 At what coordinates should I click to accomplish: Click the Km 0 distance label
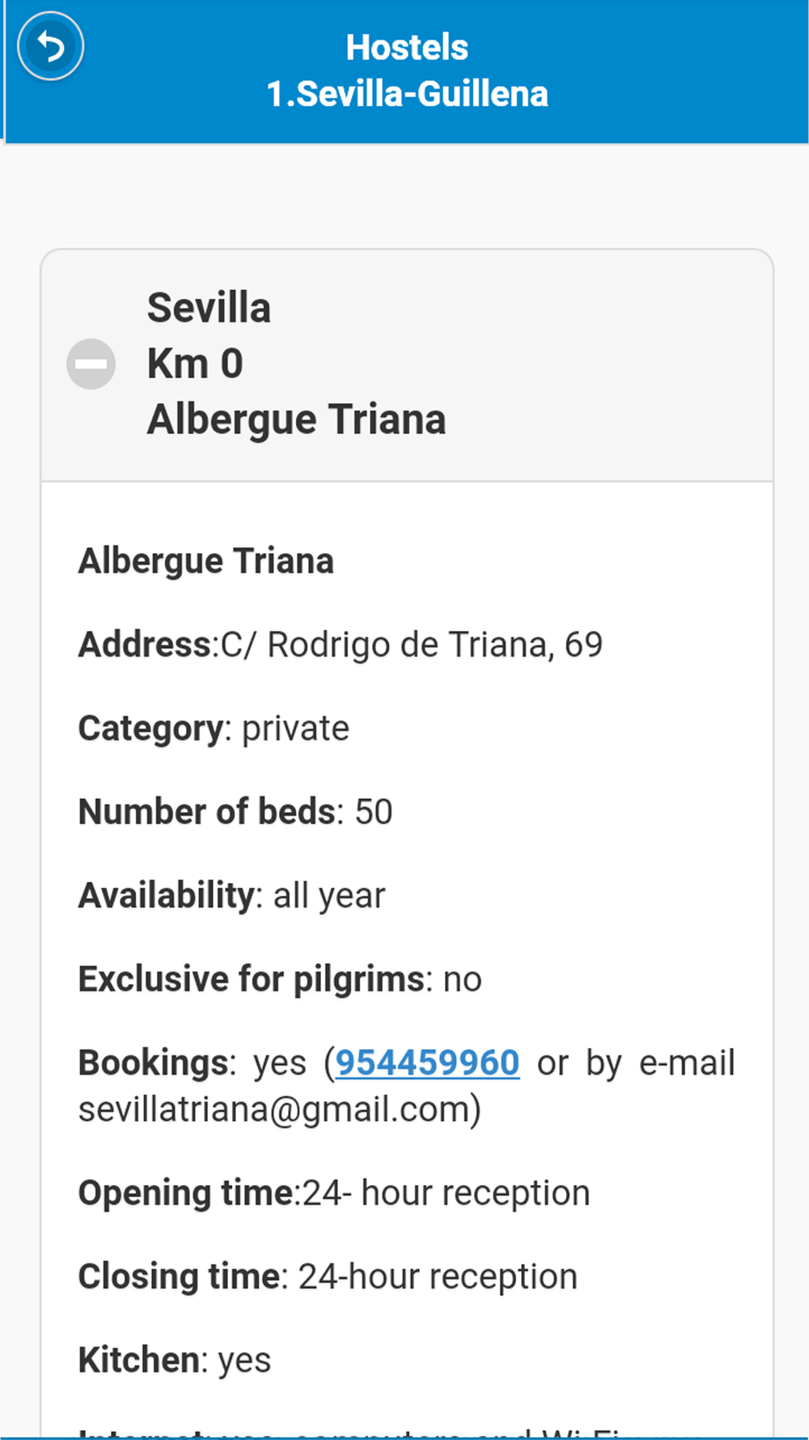click(x=195, y=364)
